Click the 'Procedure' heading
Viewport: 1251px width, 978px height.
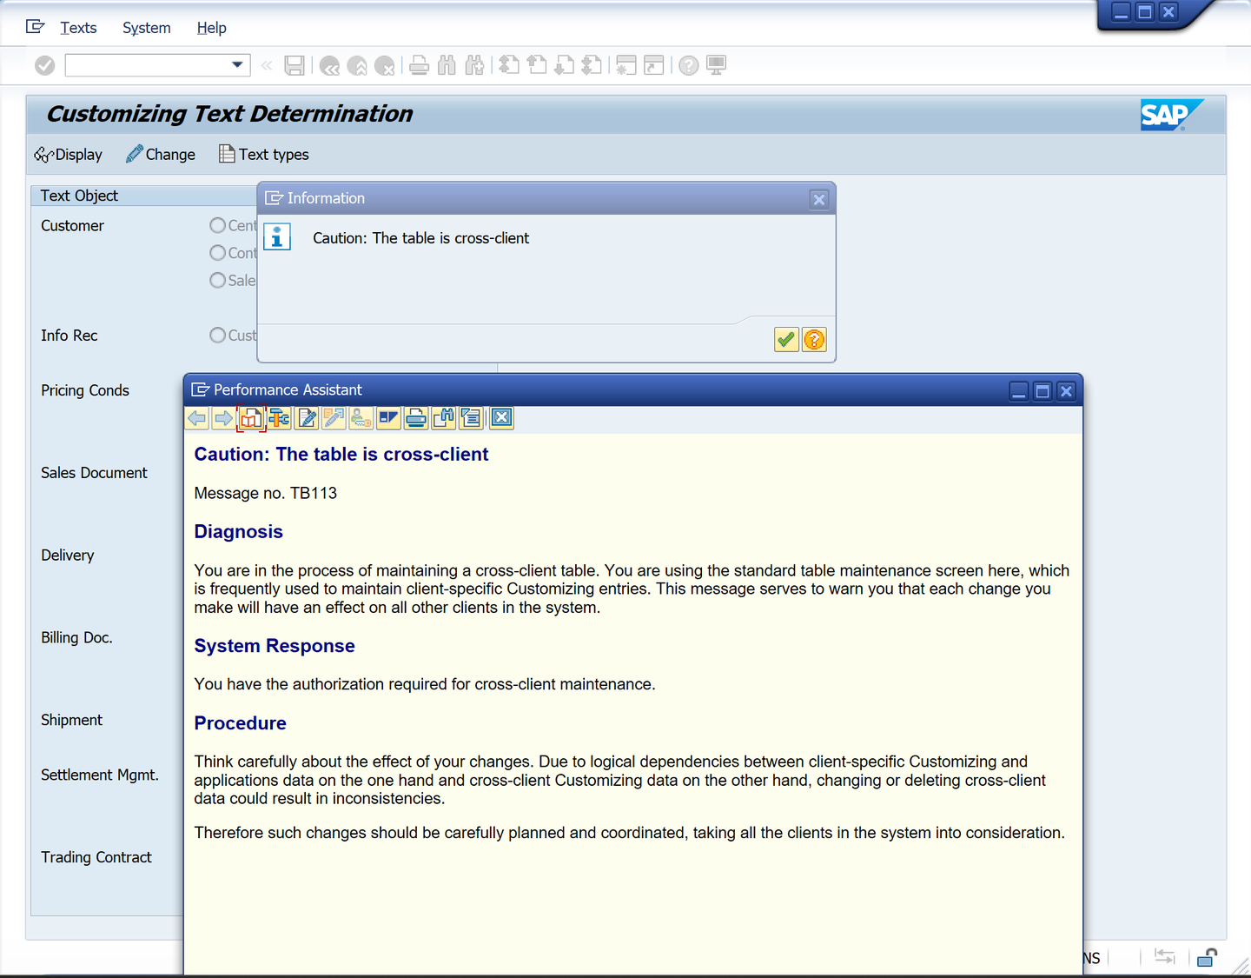pos(241,723)
